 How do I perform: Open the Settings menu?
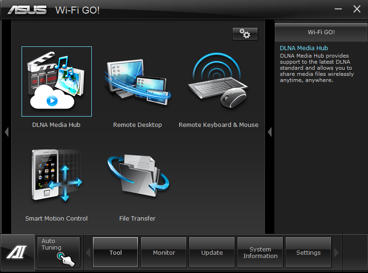tap(308, 252)
